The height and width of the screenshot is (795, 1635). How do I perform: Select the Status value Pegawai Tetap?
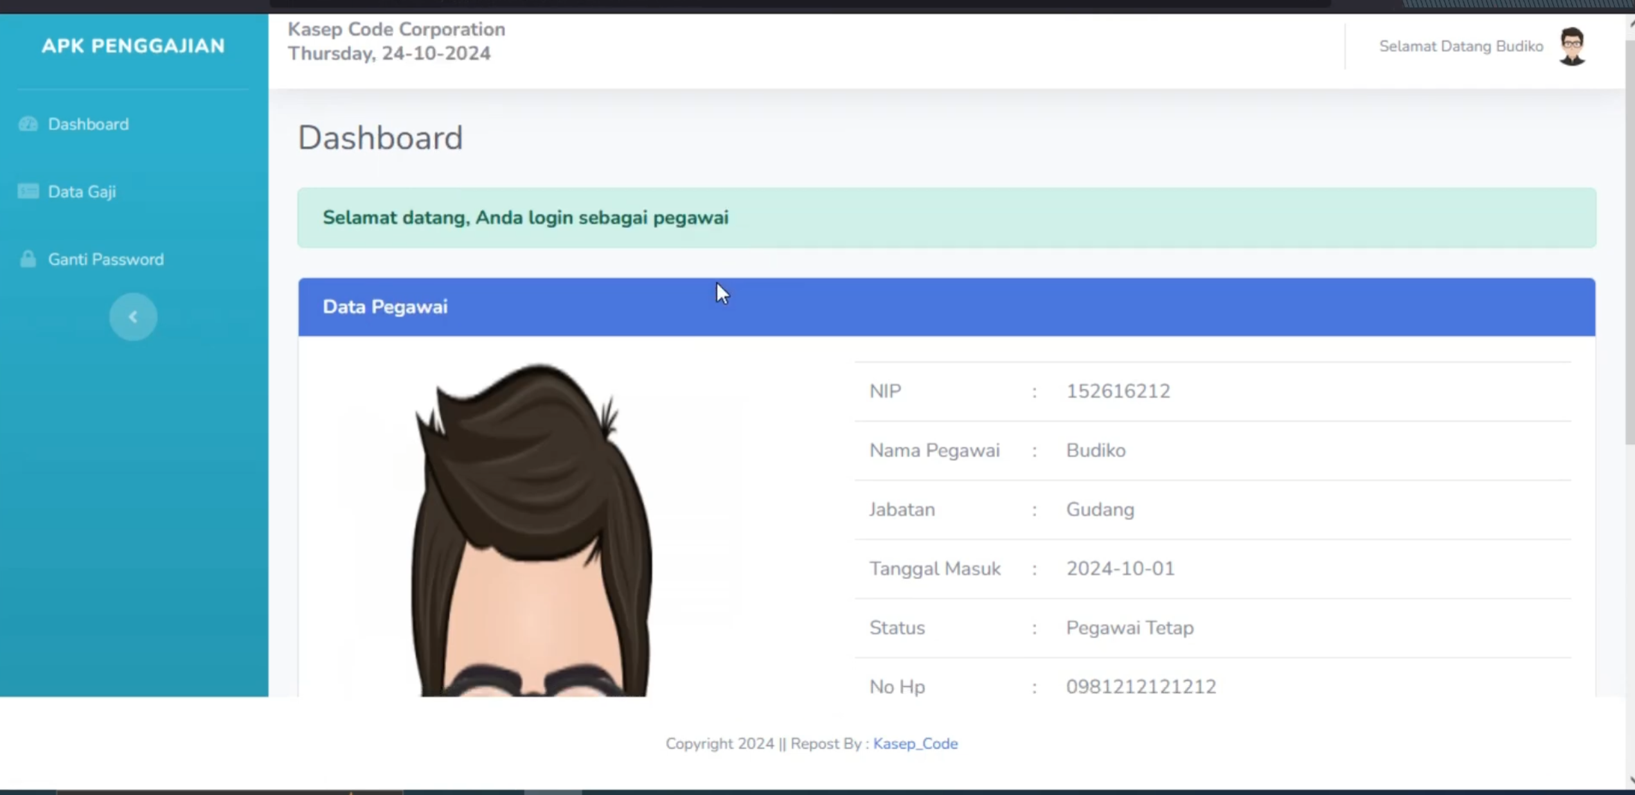pos(1130,628)
